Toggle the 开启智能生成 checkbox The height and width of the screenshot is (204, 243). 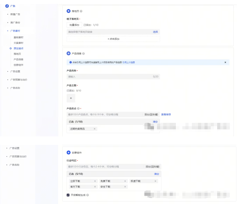pyautogui.click(x=68, y=195)
